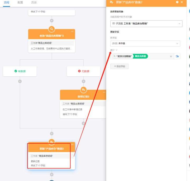
Task: Open the 配置 tab
Action: 20,3
